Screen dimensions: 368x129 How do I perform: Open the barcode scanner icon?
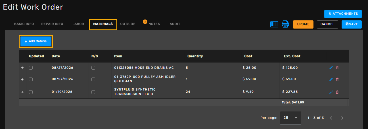274,24
